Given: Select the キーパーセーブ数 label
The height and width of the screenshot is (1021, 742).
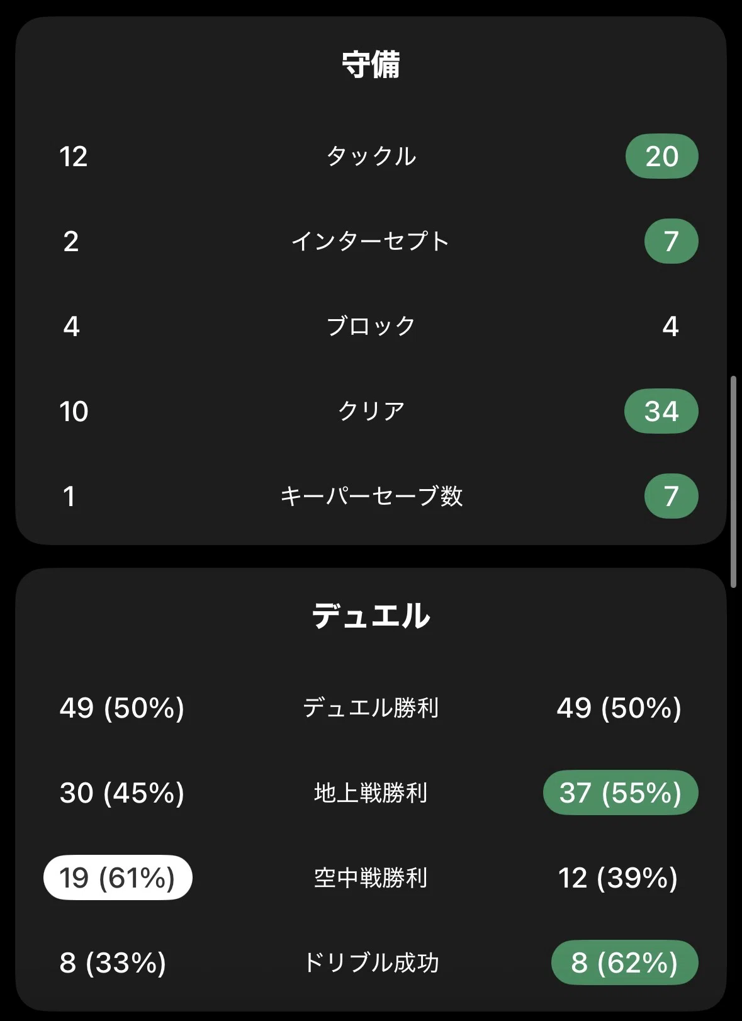Looking at the screenshot, I should [371, 496].
